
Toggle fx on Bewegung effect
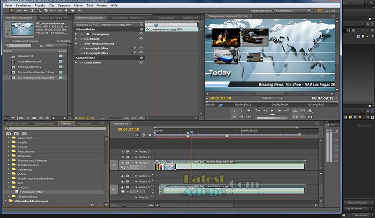[x=81, y=34]
